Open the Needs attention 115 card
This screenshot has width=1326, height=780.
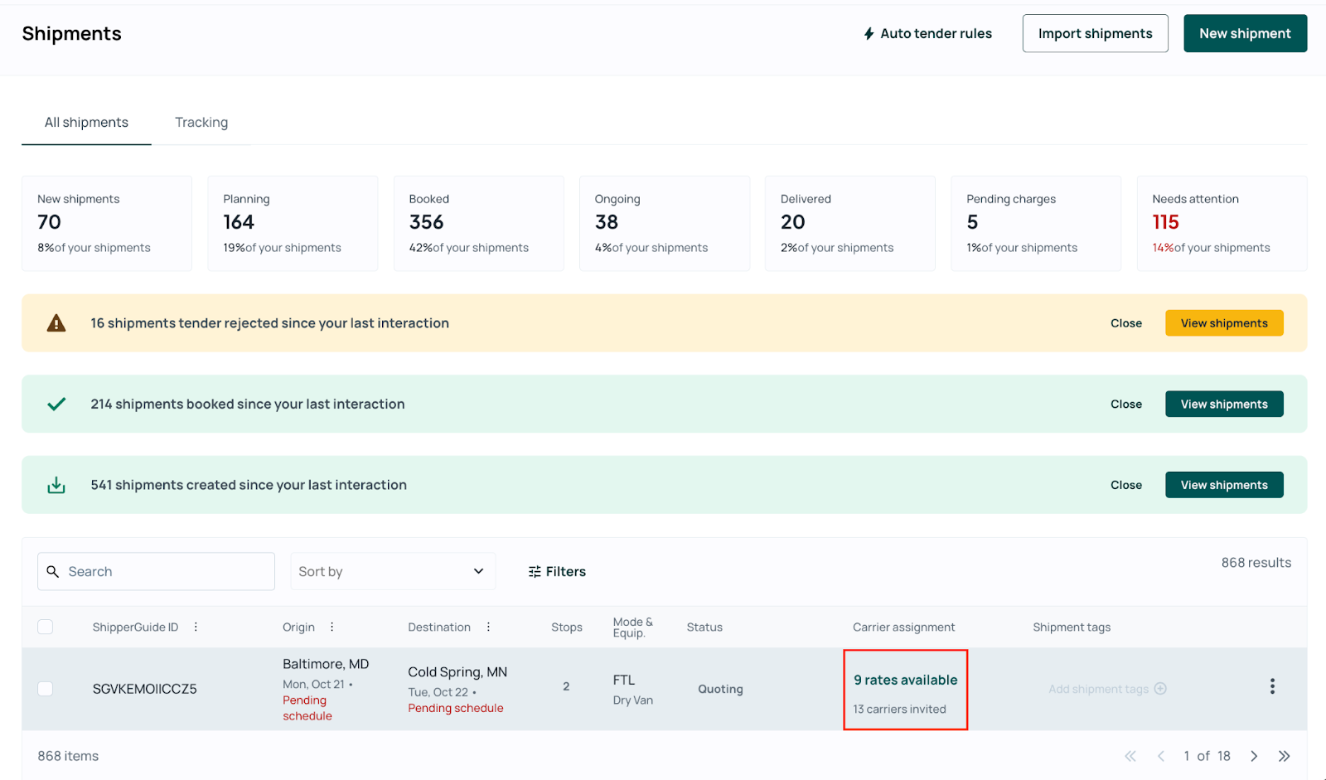click(x=1222, y=223)
